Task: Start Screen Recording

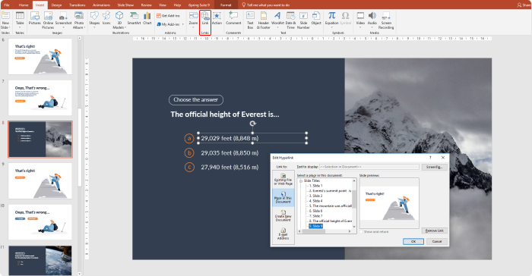Action: [386, 20]
